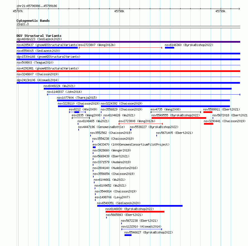Click the red bar under nsv5599911
The width and height of the screenshot is (248, 246).
pos(208,112)
